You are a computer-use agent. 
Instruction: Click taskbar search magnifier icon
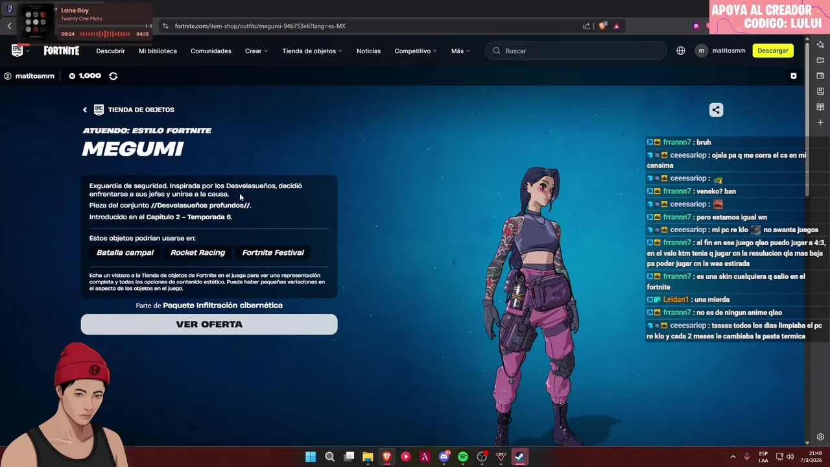tap(329, 457)
